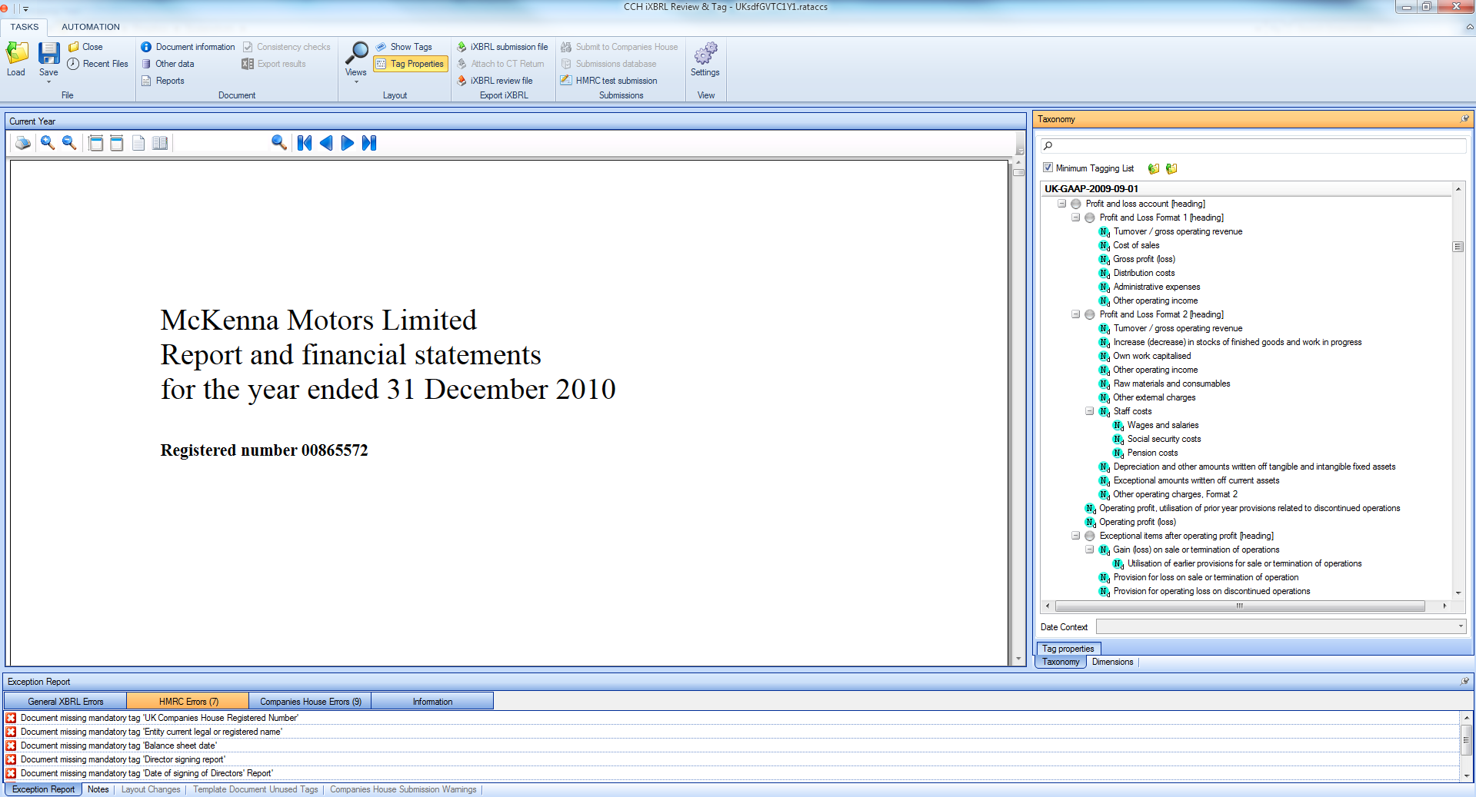
Task: Toggle the Tag Properties layout button
Action: [411, 64]
